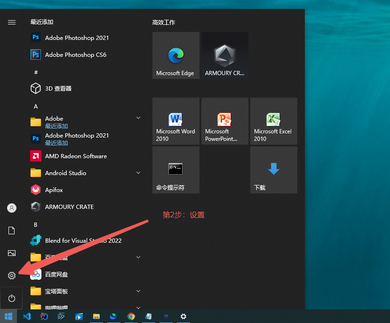Launch AMD Radeon Software
Screen dimensions: 390x323
[x=85, y=156]
